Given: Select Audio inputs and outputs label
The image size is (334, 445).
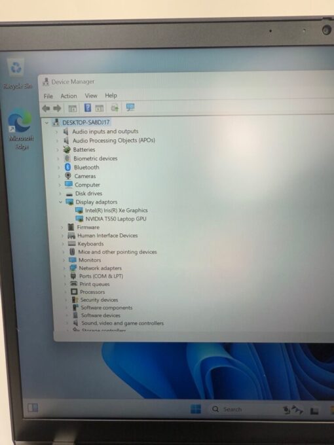Looking at the screenshot, I should 105,132.
